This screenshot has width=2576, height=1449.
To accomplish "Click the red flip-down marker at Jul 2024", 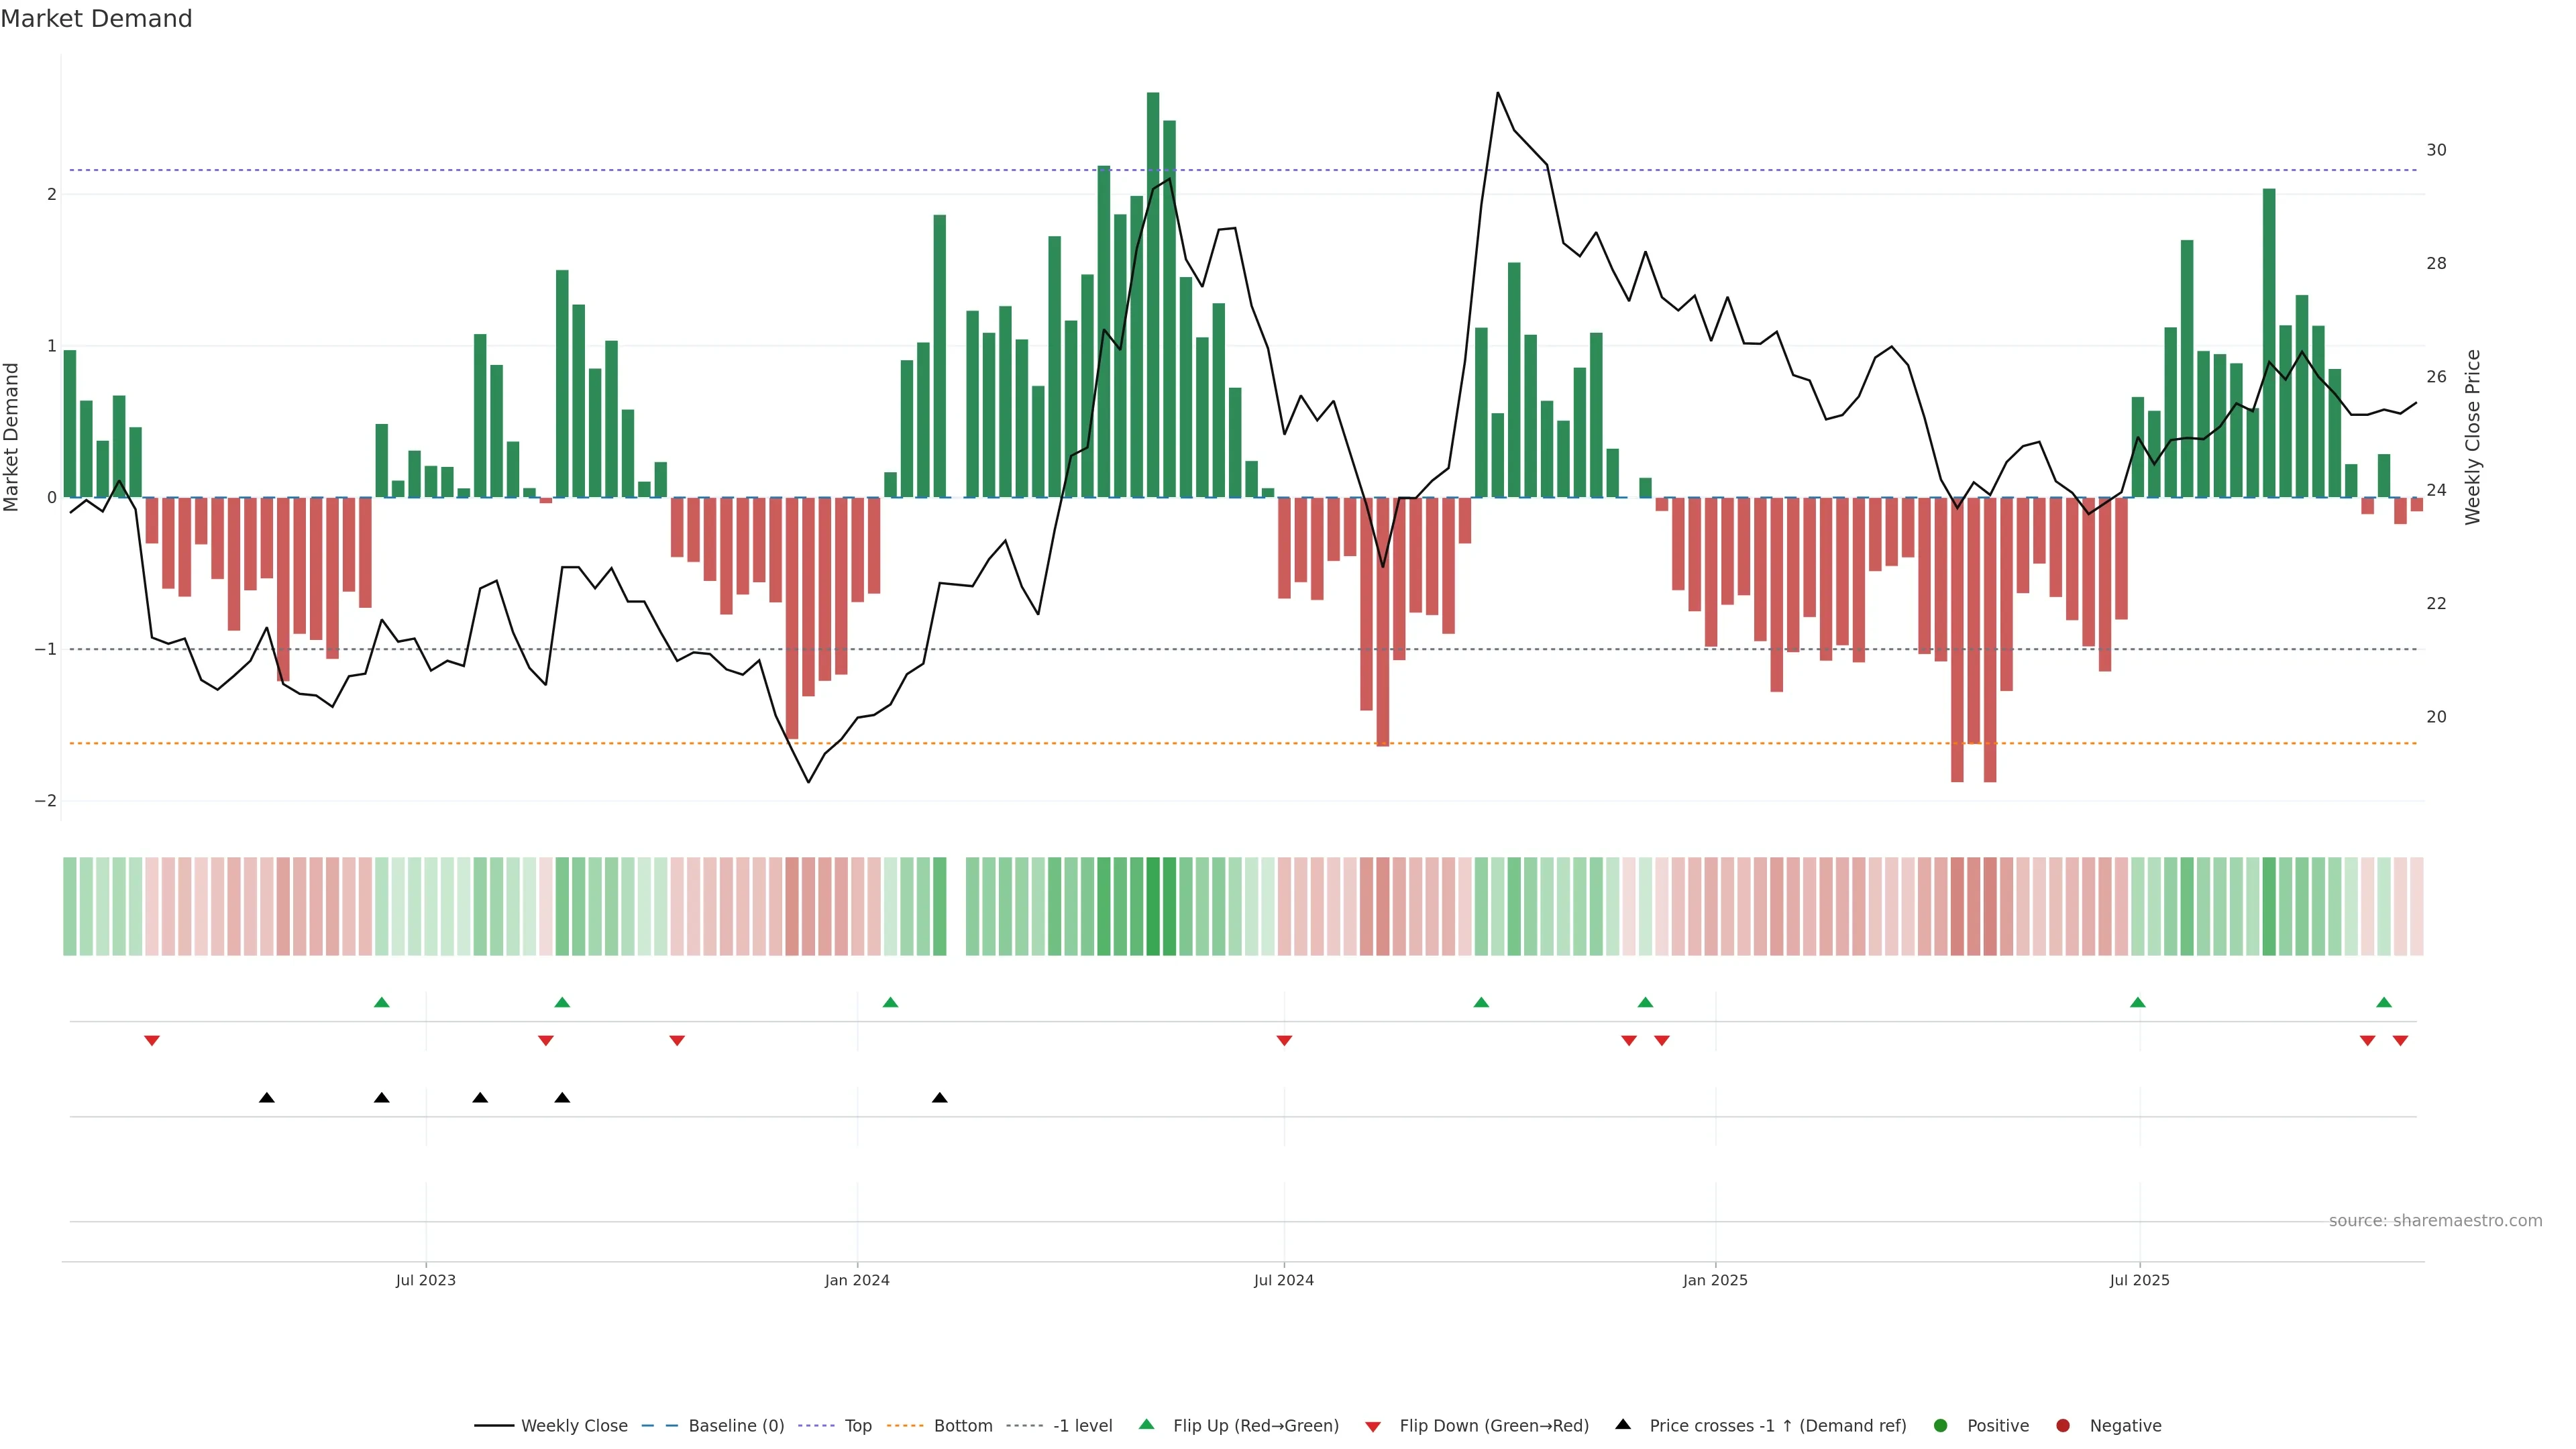I will (x=1284, y=1041).
